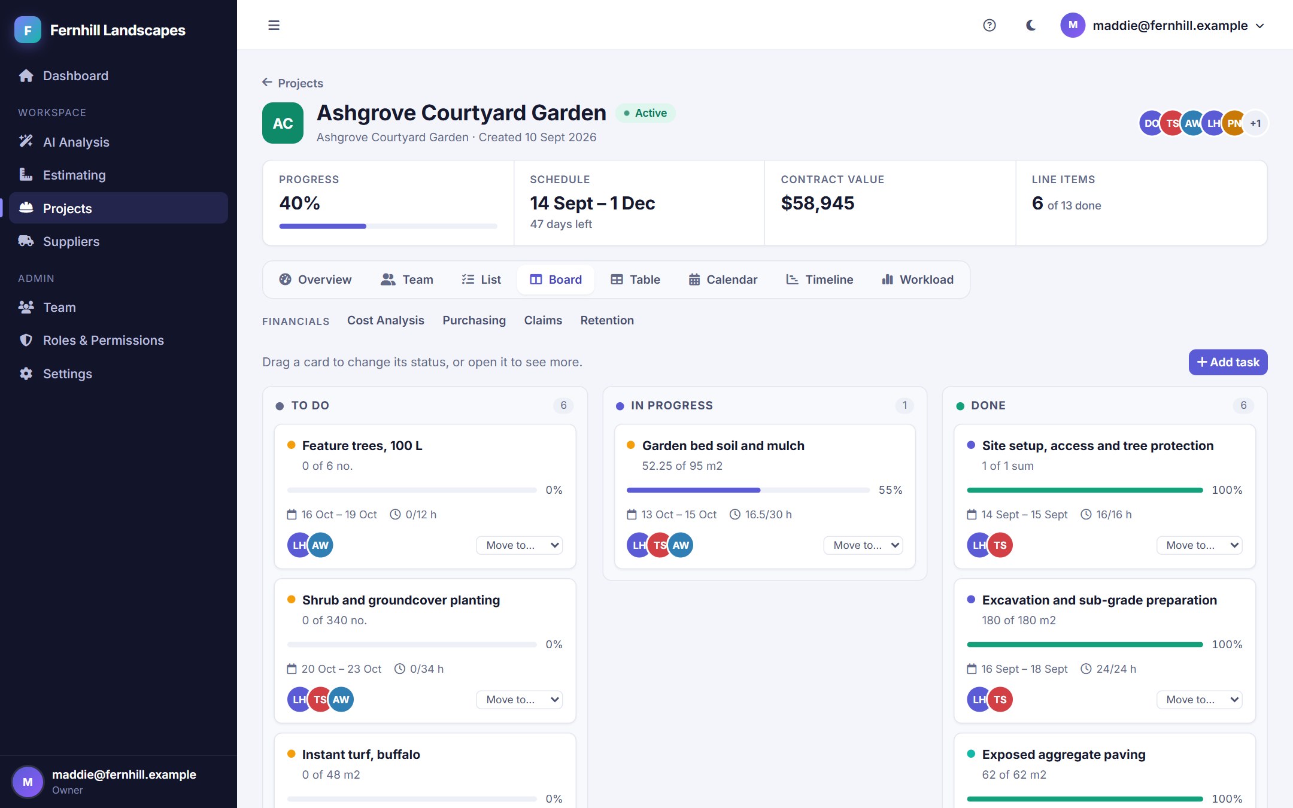
Task: Toggle sidebar with hamburger menu icon
Action: pyautogui.click(x=274, y=25)
